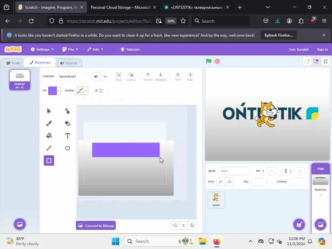This screenshot has height=249, width=332.
Task: Switch to small stage layout
Action: coord(307,61)
